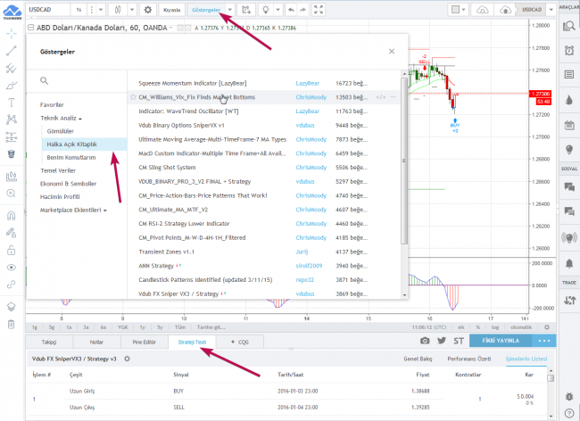580x421 pixels.
Task: Open notifications bell in right sidebar
Action: [x=569, y=263]
